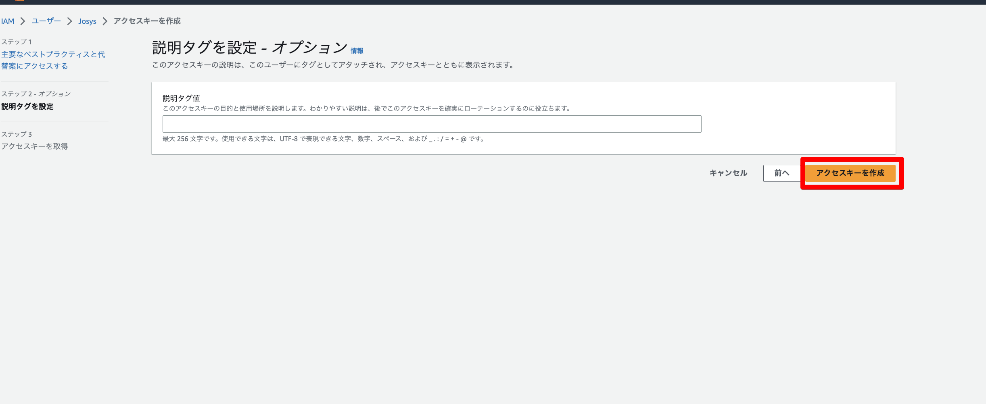This screenshot has width=986, height=404.
Task: Click the アクセスキーを取得 step 3 item
Action: [34, 146]
